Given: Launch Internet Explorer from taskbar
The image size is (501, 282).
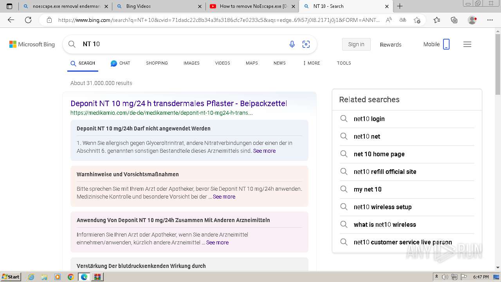Looking at the screenshot, I should click(31, 277).
